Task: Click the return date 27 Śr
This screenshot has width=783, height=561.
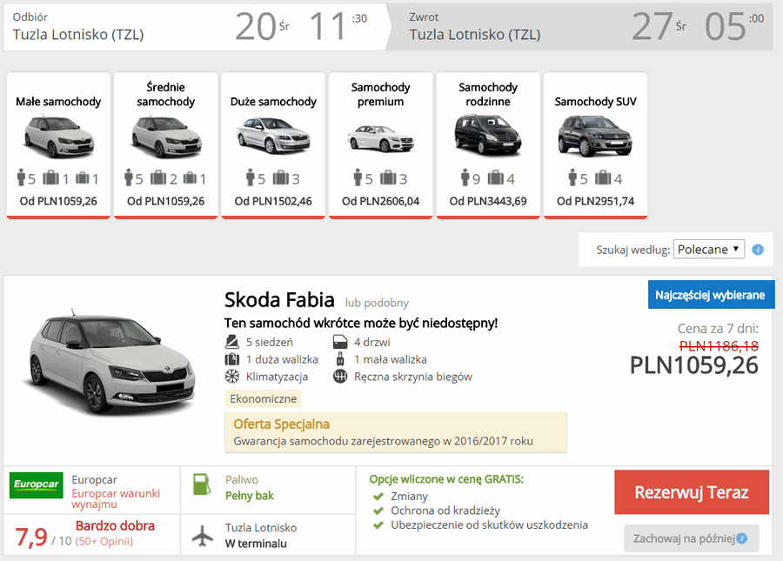Action: point(659,26)
